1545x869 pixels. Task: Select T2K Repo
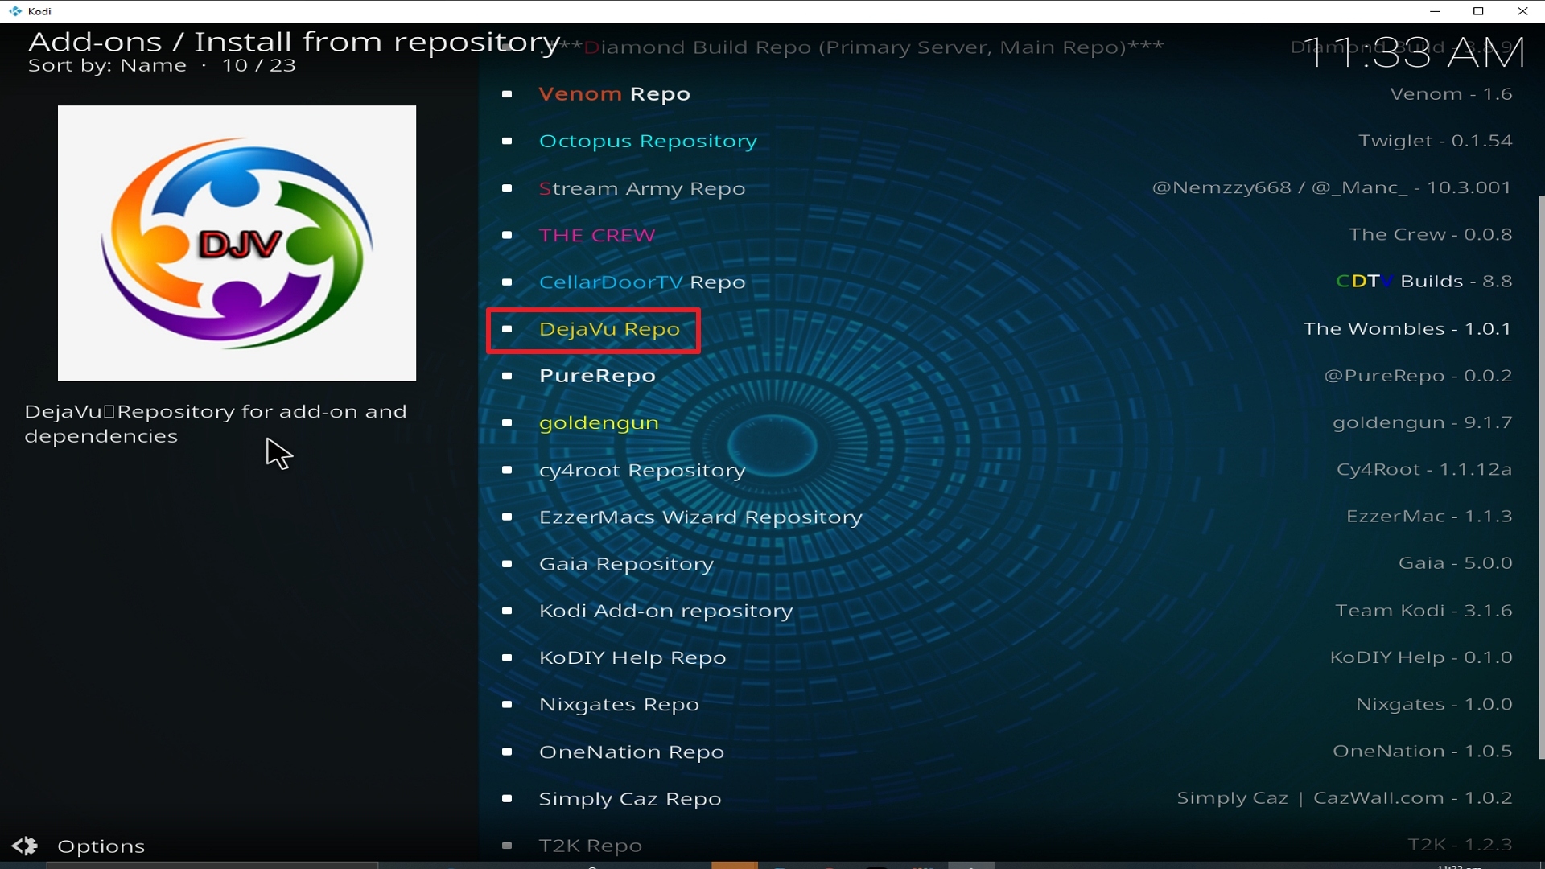click(x=591, y=846)
